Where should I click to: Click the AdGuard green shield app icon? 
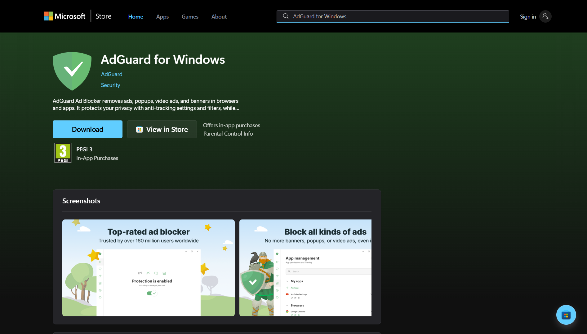point(72,71)
